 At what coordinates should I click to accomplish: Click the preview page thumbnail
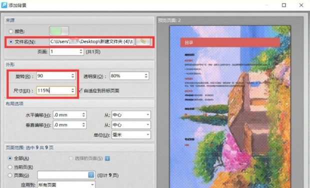click(x=230, y=107)
